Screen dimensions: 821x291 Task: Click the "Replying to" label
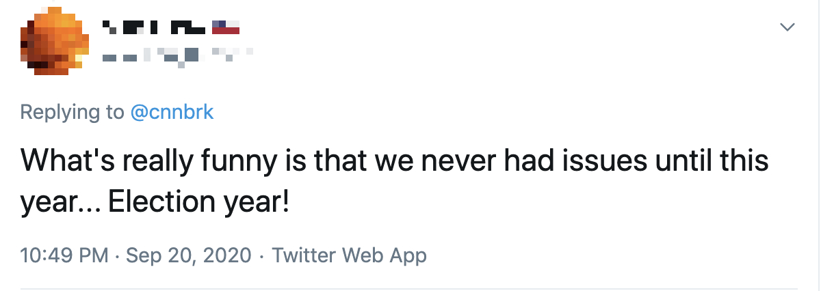[x=73, y=112]
